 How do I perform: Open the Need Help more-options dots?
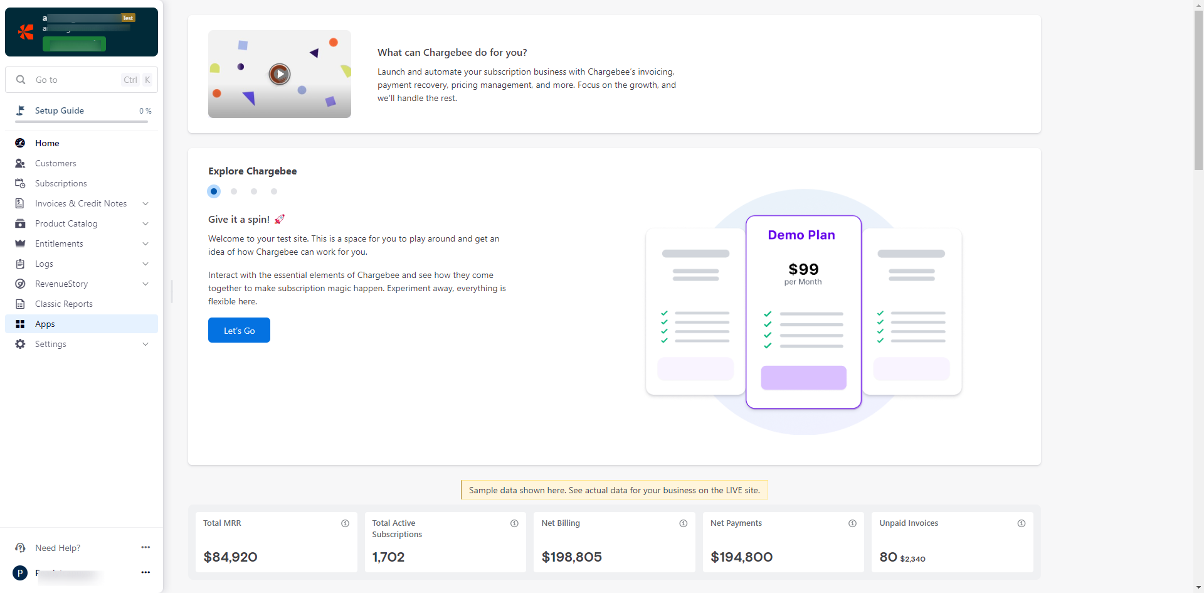145,547
